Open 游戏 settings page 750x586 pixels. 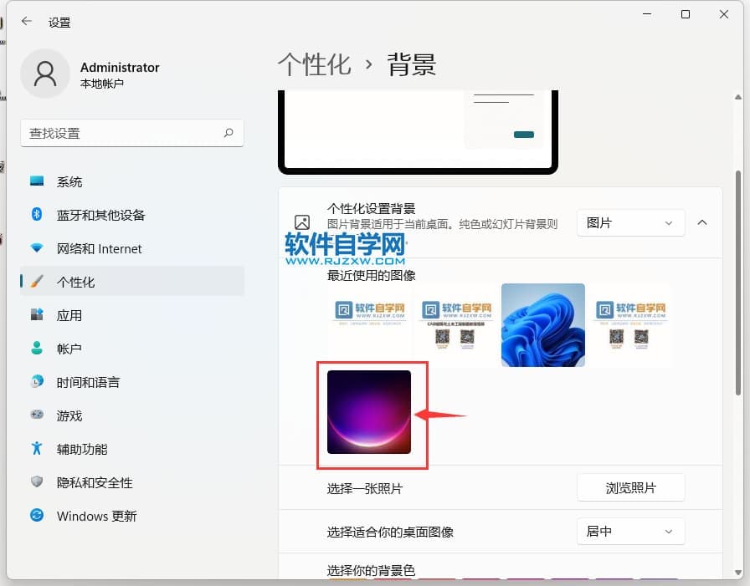(69, 415)
